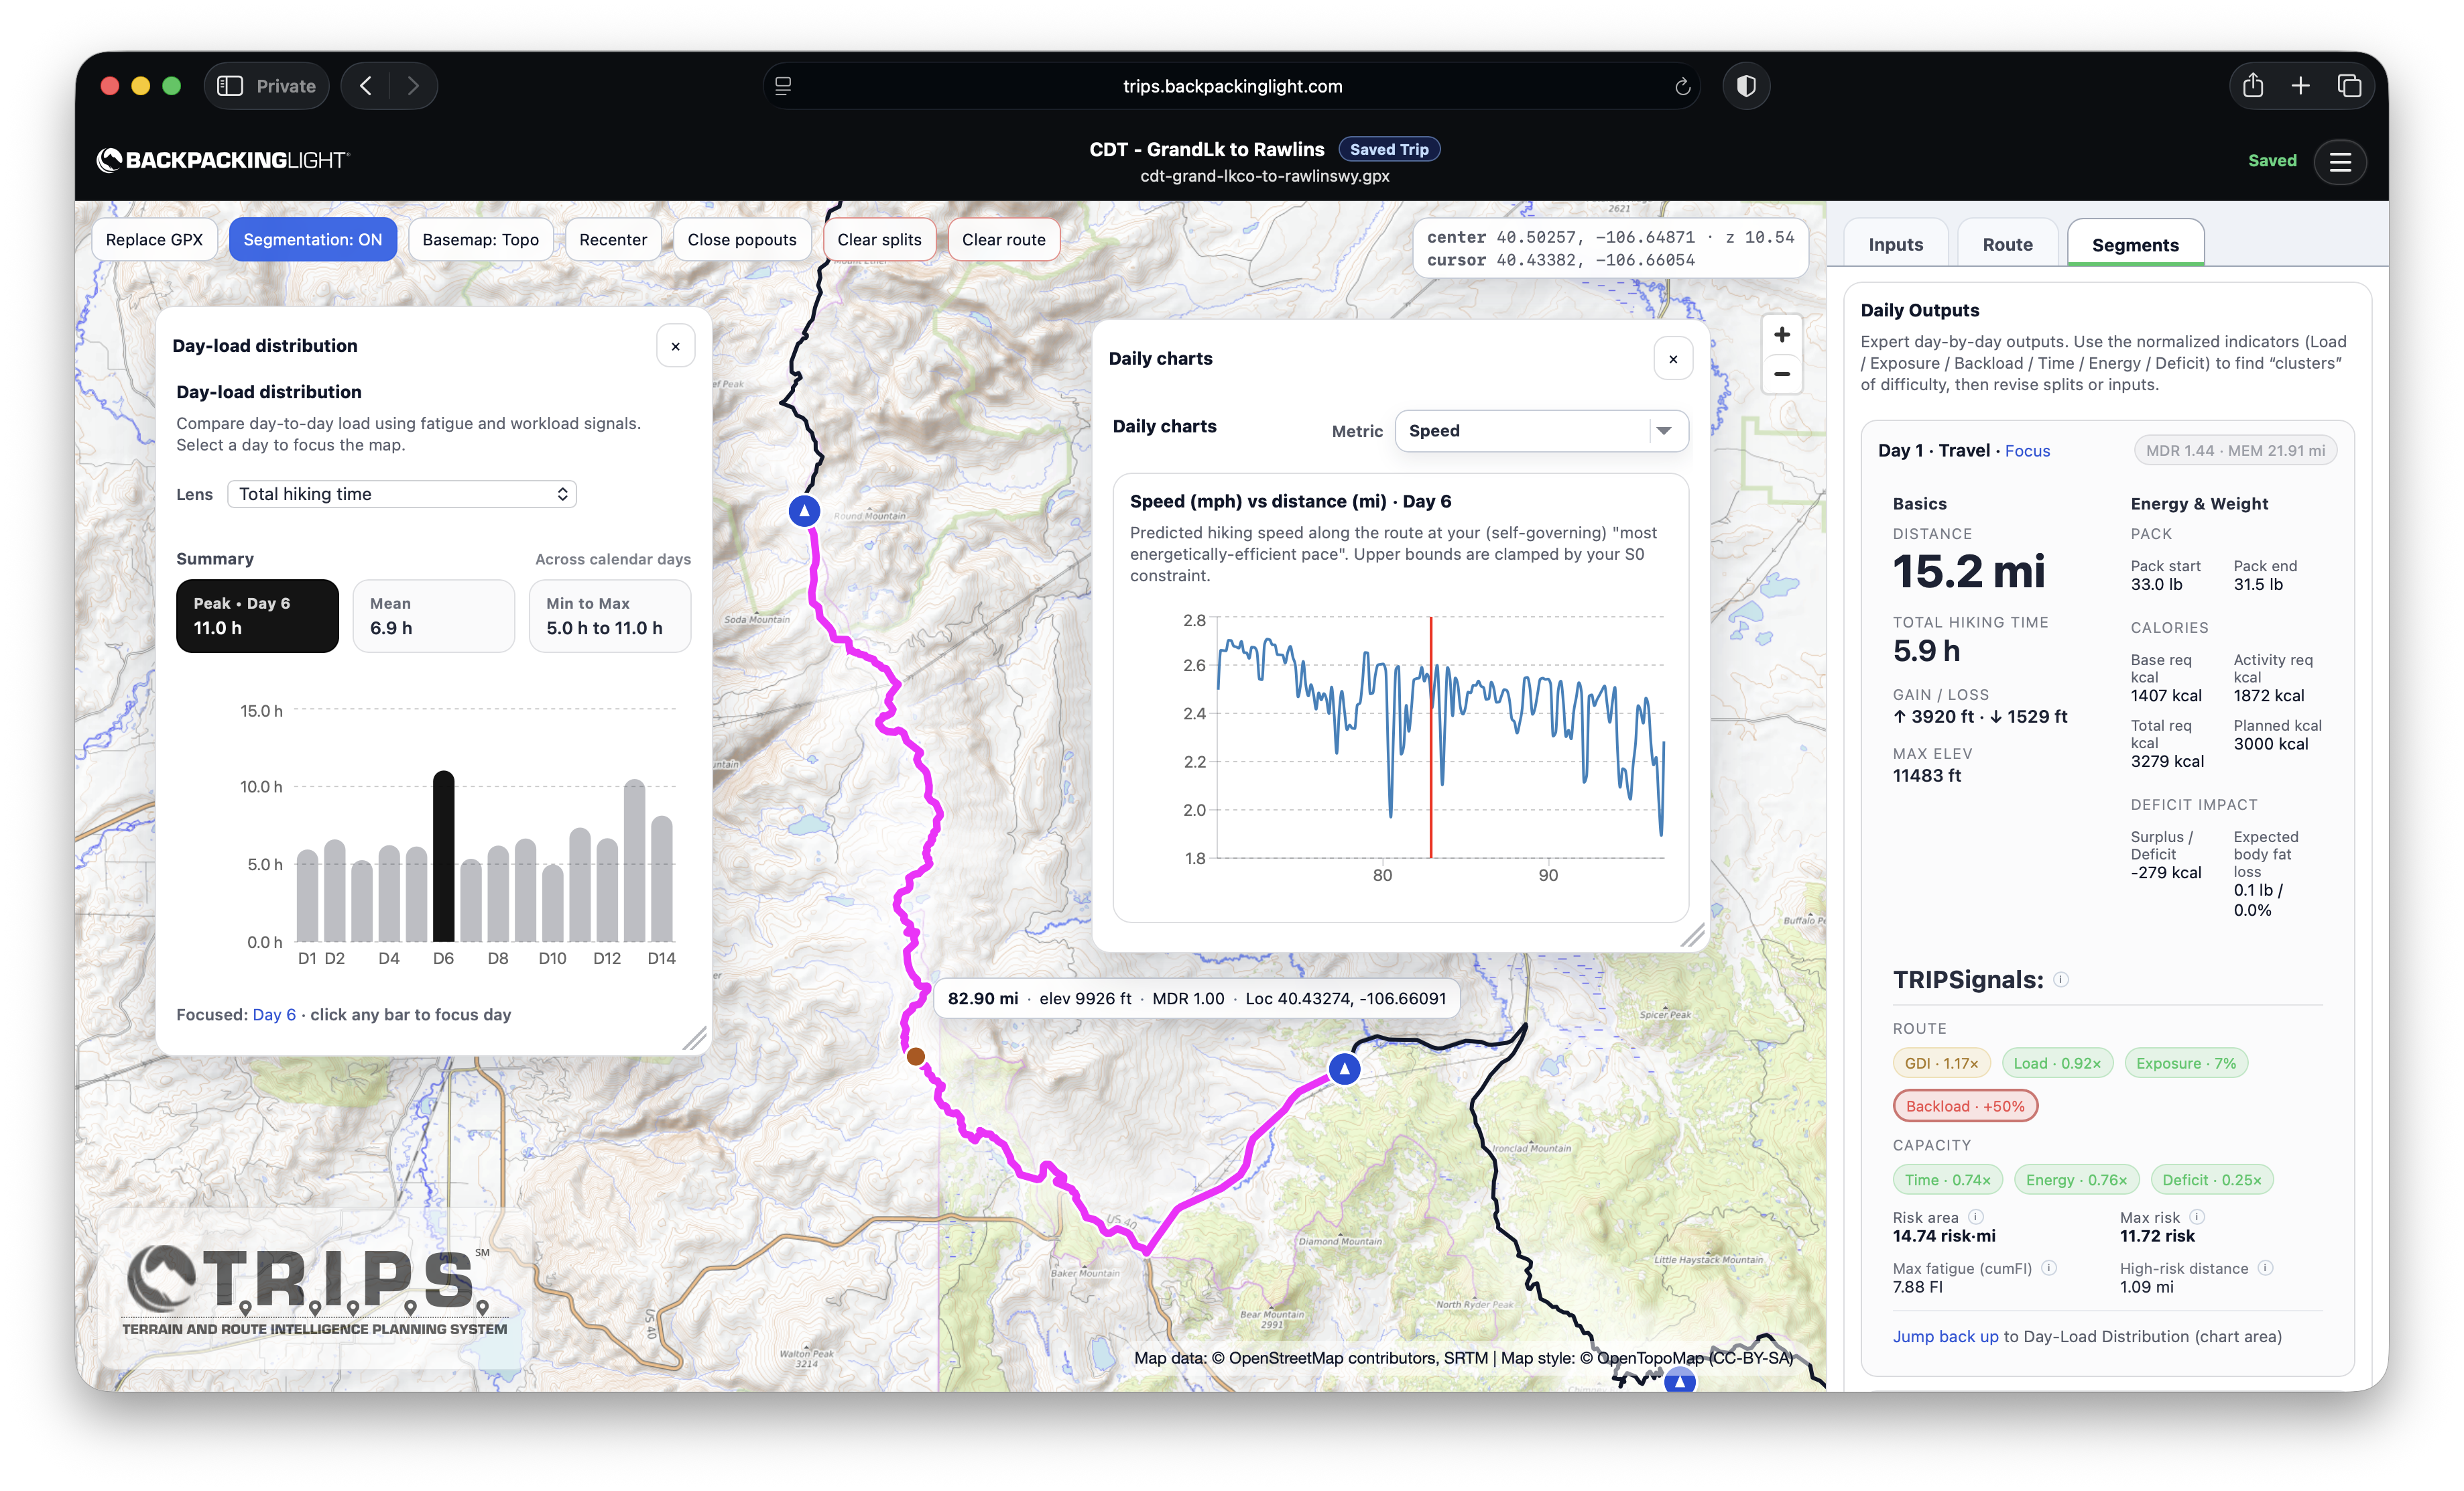
Task: Click the Min to Max summary card
Action: [x=610, y=616]
